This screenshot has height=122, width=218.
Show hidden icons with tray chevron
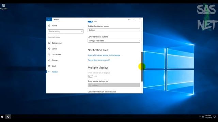click(x=200, y=117)
